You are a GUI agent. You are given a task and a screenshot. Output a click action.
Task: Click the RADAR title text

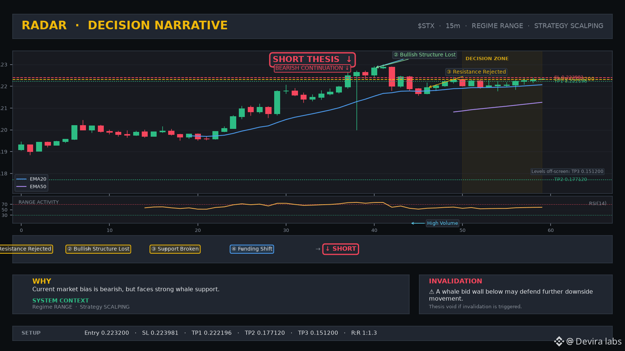point(44,25)
